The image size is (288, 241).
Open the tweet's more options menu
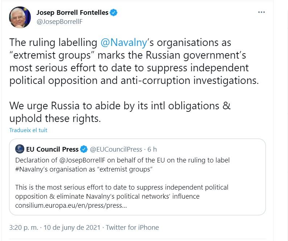pos(261,12)
